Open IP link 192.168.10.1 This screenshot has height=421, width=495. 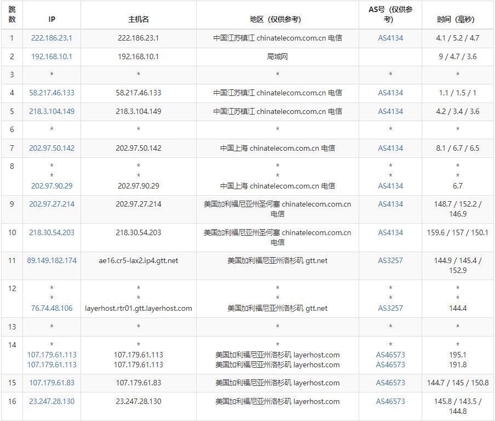[x=51, y=57]
